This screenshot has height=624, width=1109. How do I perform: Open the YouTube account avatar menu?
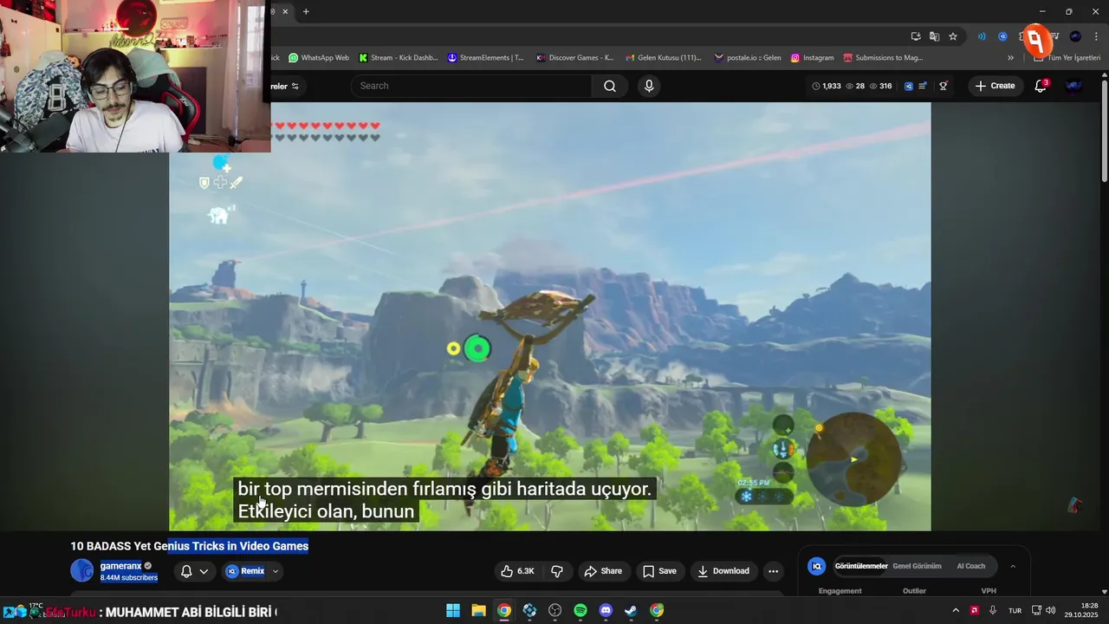pos(1073,86)
